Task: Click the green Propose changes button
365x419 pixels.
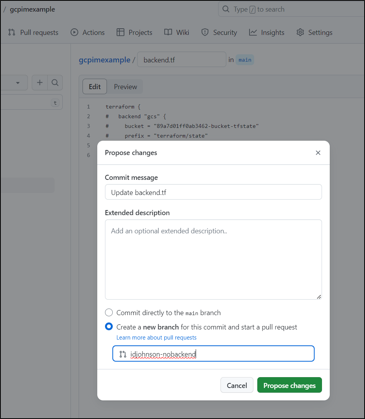Action: [289, 385]
